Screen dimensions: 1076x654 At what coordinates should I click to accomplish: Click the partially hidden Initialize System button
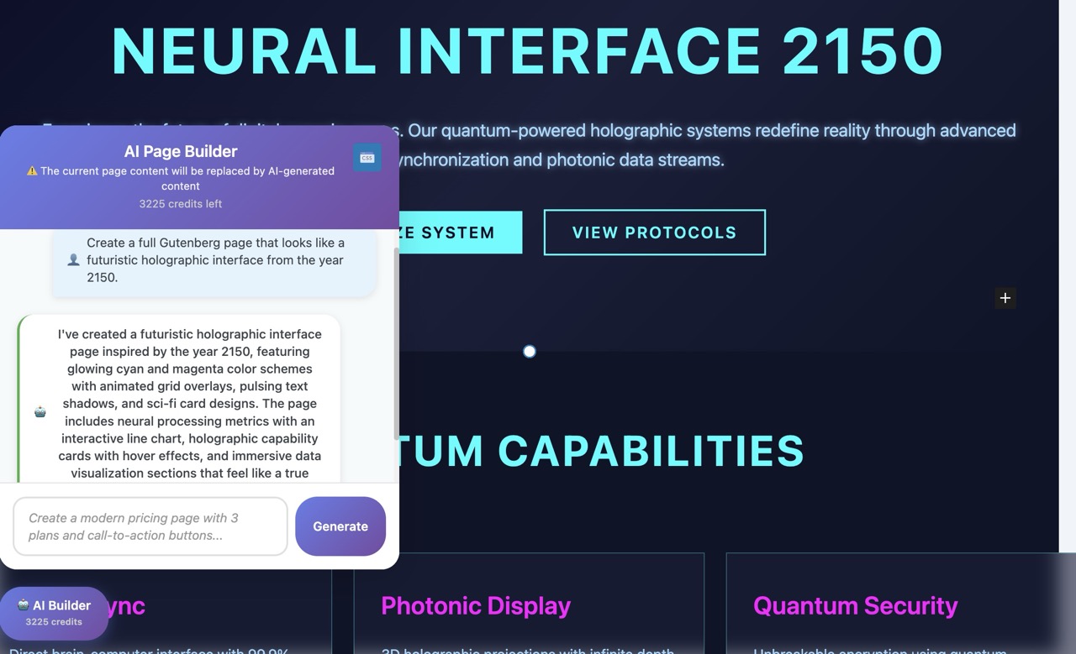point(460,233)
